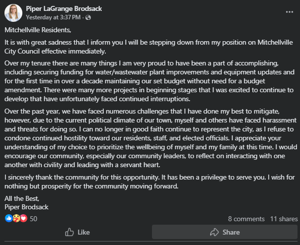Click the care hug reaction emoji
The width and height of the screenshot is (300, 245).
click(15, 218)
